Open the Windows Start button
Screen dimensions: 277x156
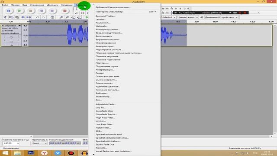pos(5,153)
